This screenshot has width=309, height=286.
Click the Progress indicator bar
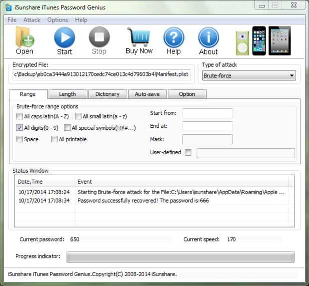180,257
